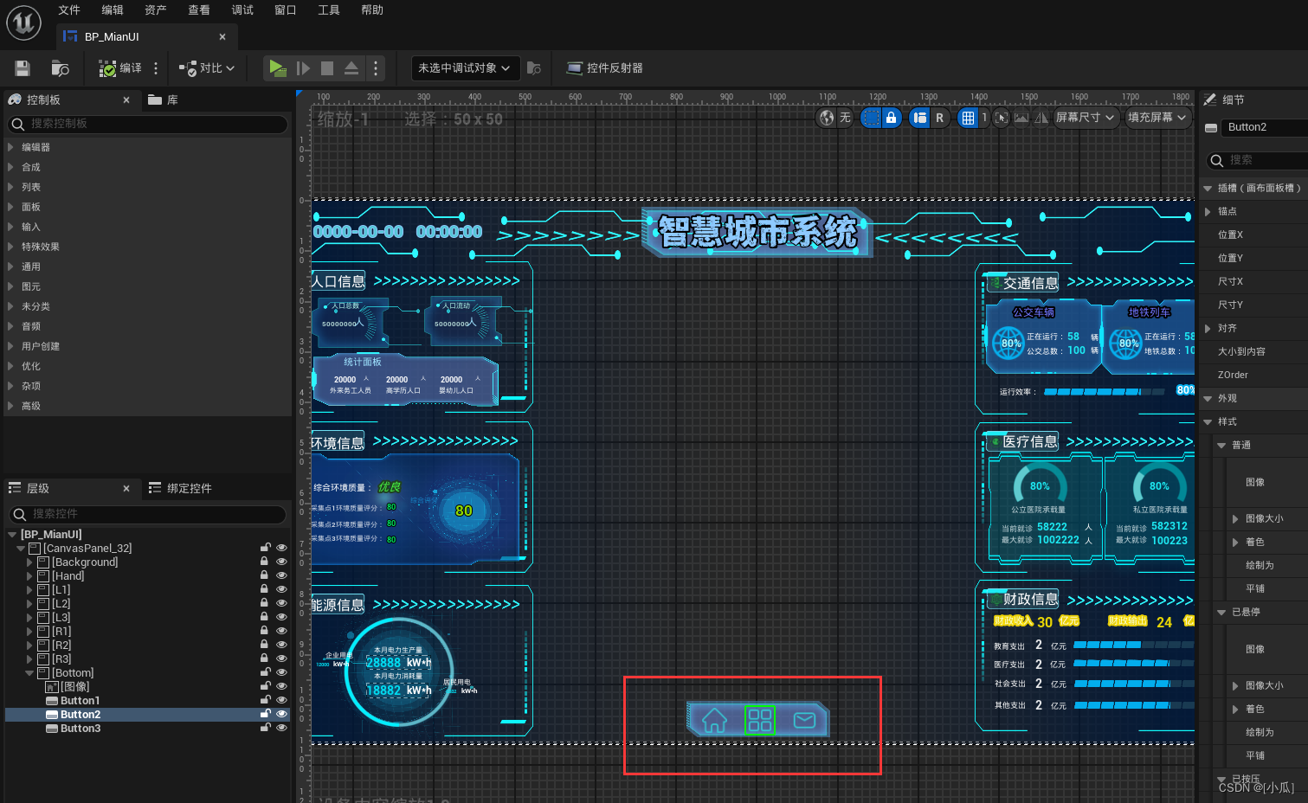The image size is (1308, 803).
Task: Click the green play simulation icon
Action: click(x=277, y=68)
